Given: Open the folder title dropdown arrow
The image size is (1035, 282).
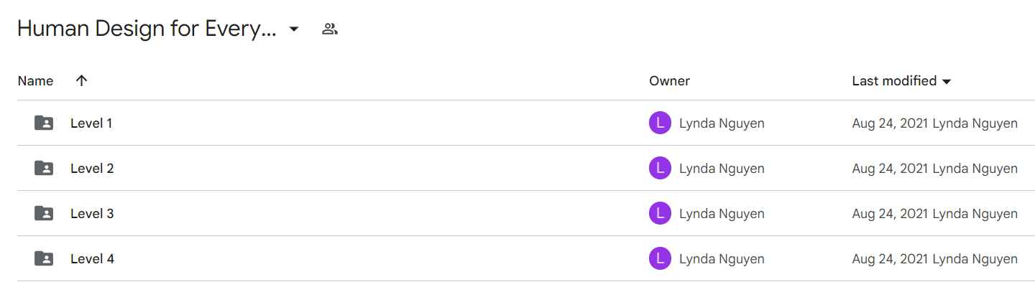Looking at the screenshot, I should coord(293,29).
